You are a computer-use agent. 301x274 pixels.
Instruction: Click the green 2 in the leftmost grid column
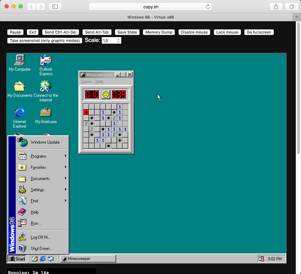86,123
